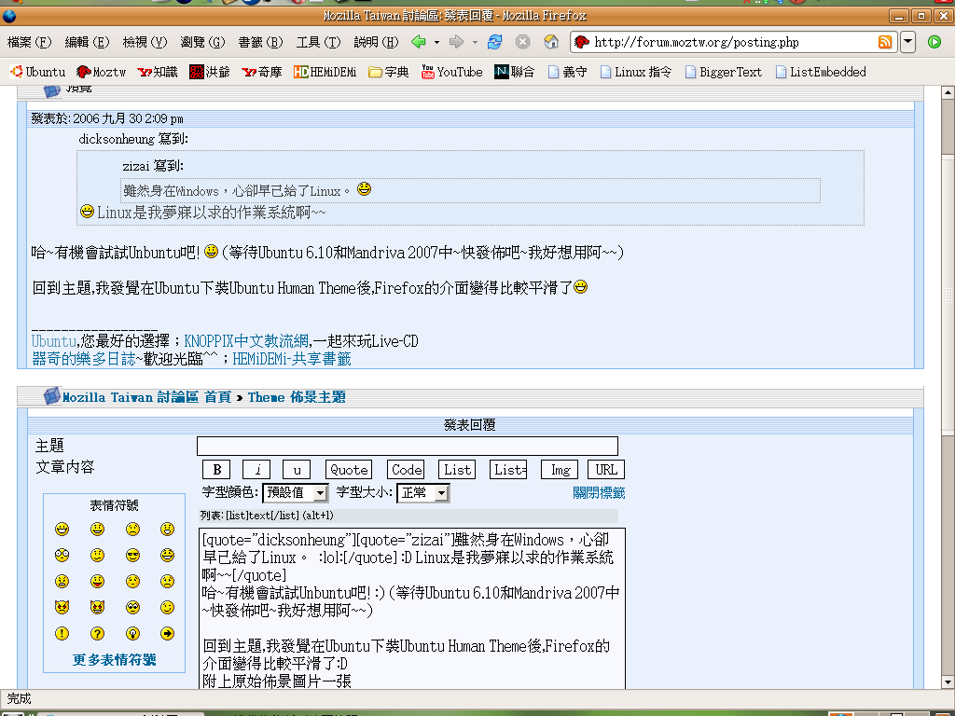
Task: Click the Home icon in toolbar
Action: (x=551, y=42)
